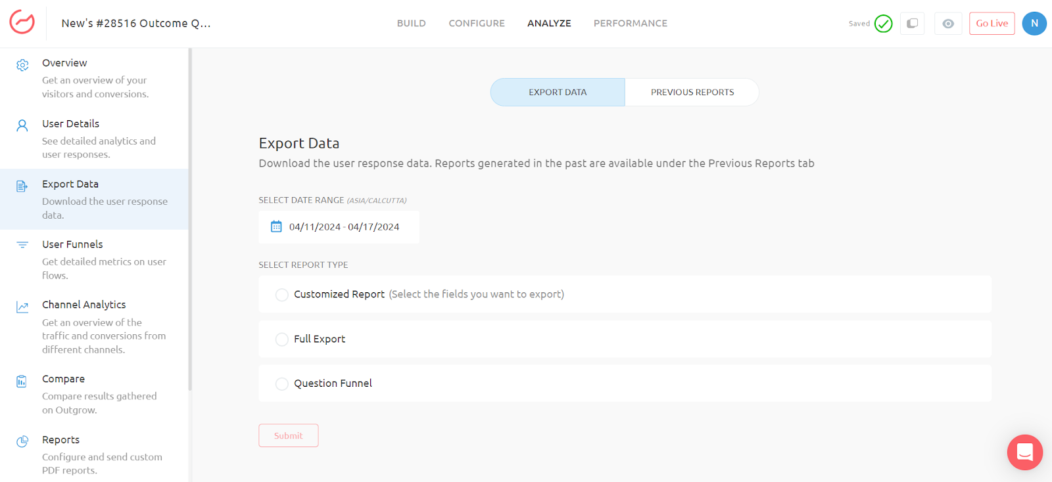This screenshot has height=482, width=1052.
Task: Click the Reports pie chart icon
Action: coord(22,441)
